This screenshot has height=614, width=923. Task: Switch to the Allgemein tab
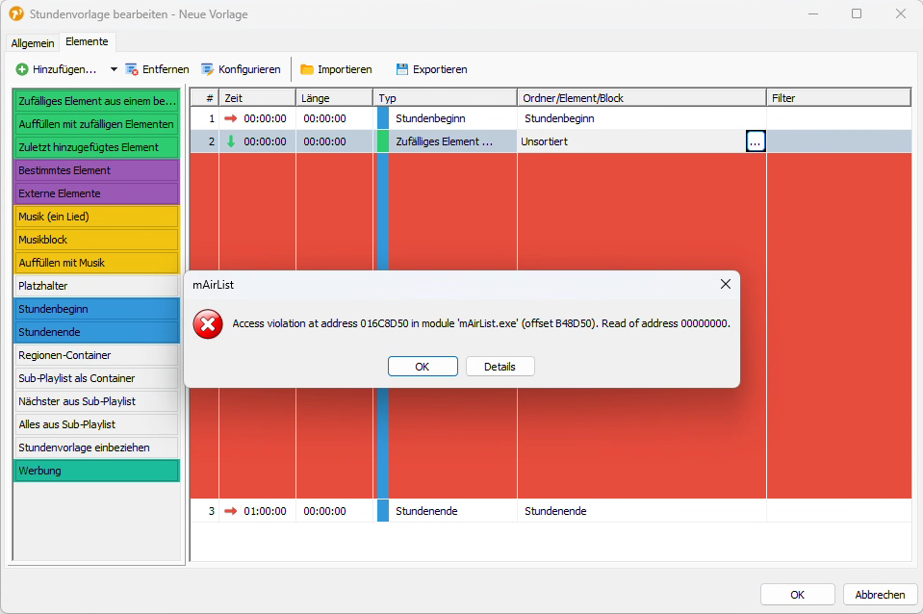(x=33, y=43)
